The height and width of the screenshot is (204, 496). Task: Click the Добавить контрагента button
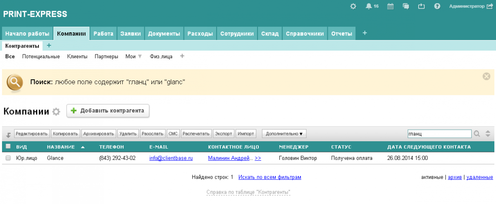coord(108,111)
